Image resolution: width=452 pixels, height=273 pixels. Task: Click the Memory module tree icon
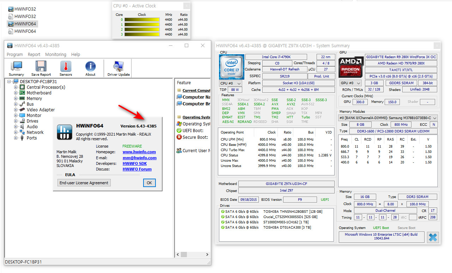coord(22,98)
